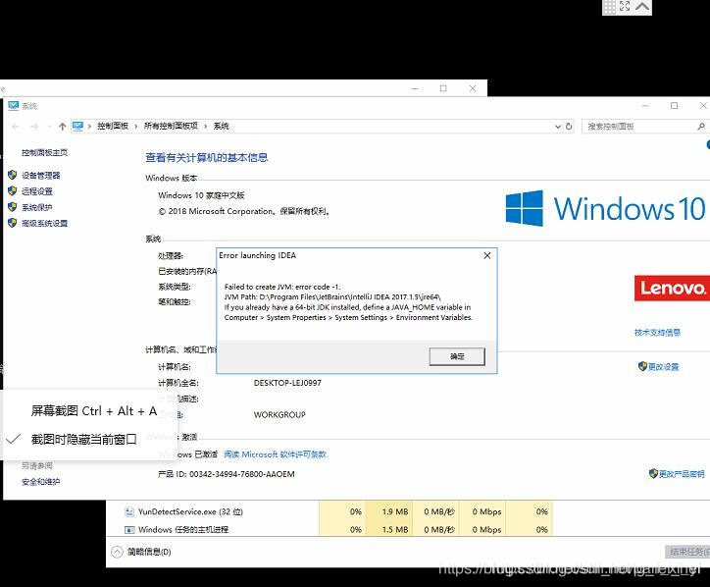Open 设备管理器 in the System window sidebar
Viewport: 710px width, 587px height.
pyautogui.click(x=41, y=175)
